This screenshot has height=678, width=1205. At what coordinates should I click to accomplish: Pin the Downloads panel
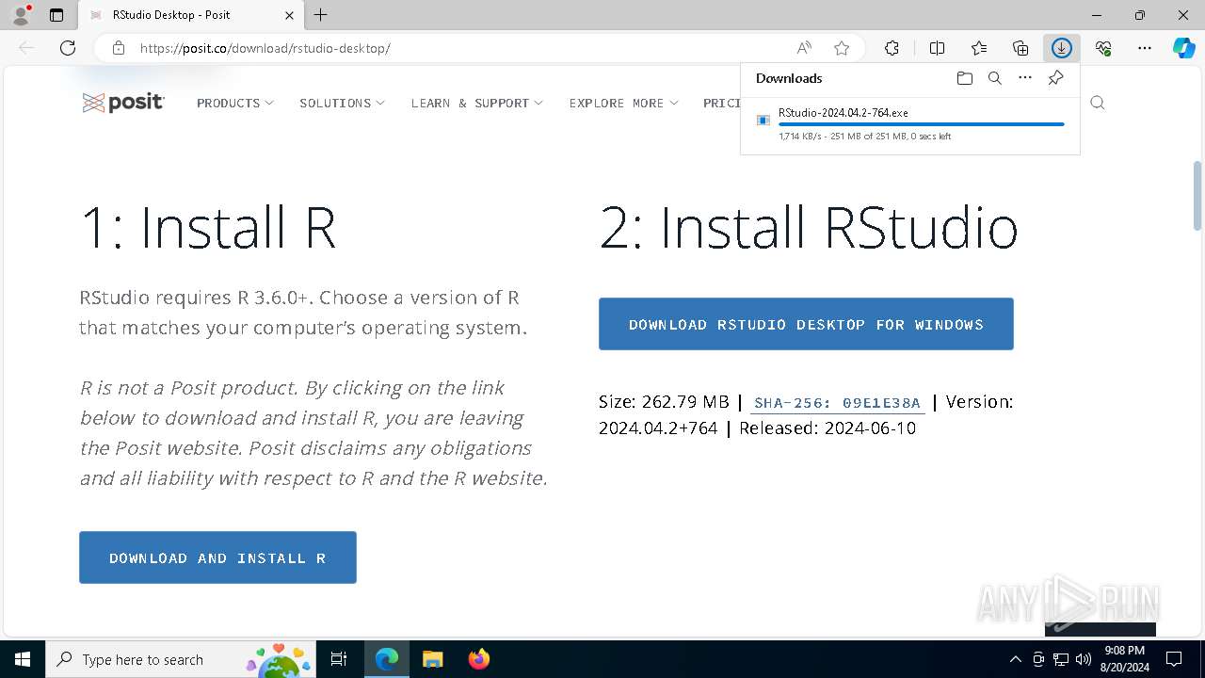coord(1056,78)
